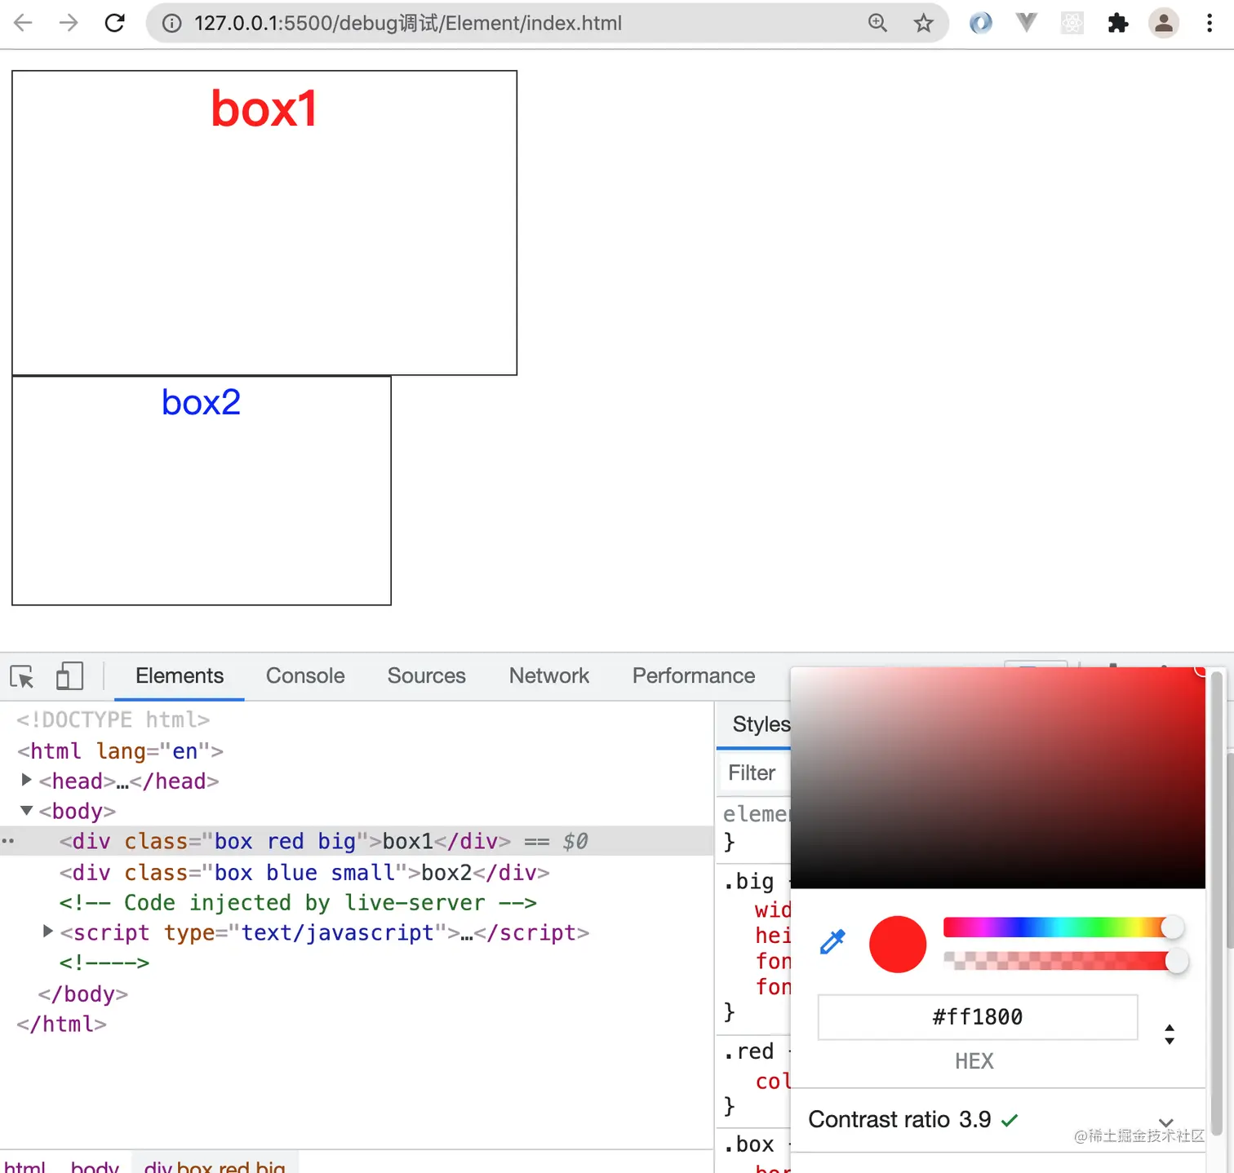1234x1173 pixels.
Task: View site information icon in address bar
Action: click(171, 23)
